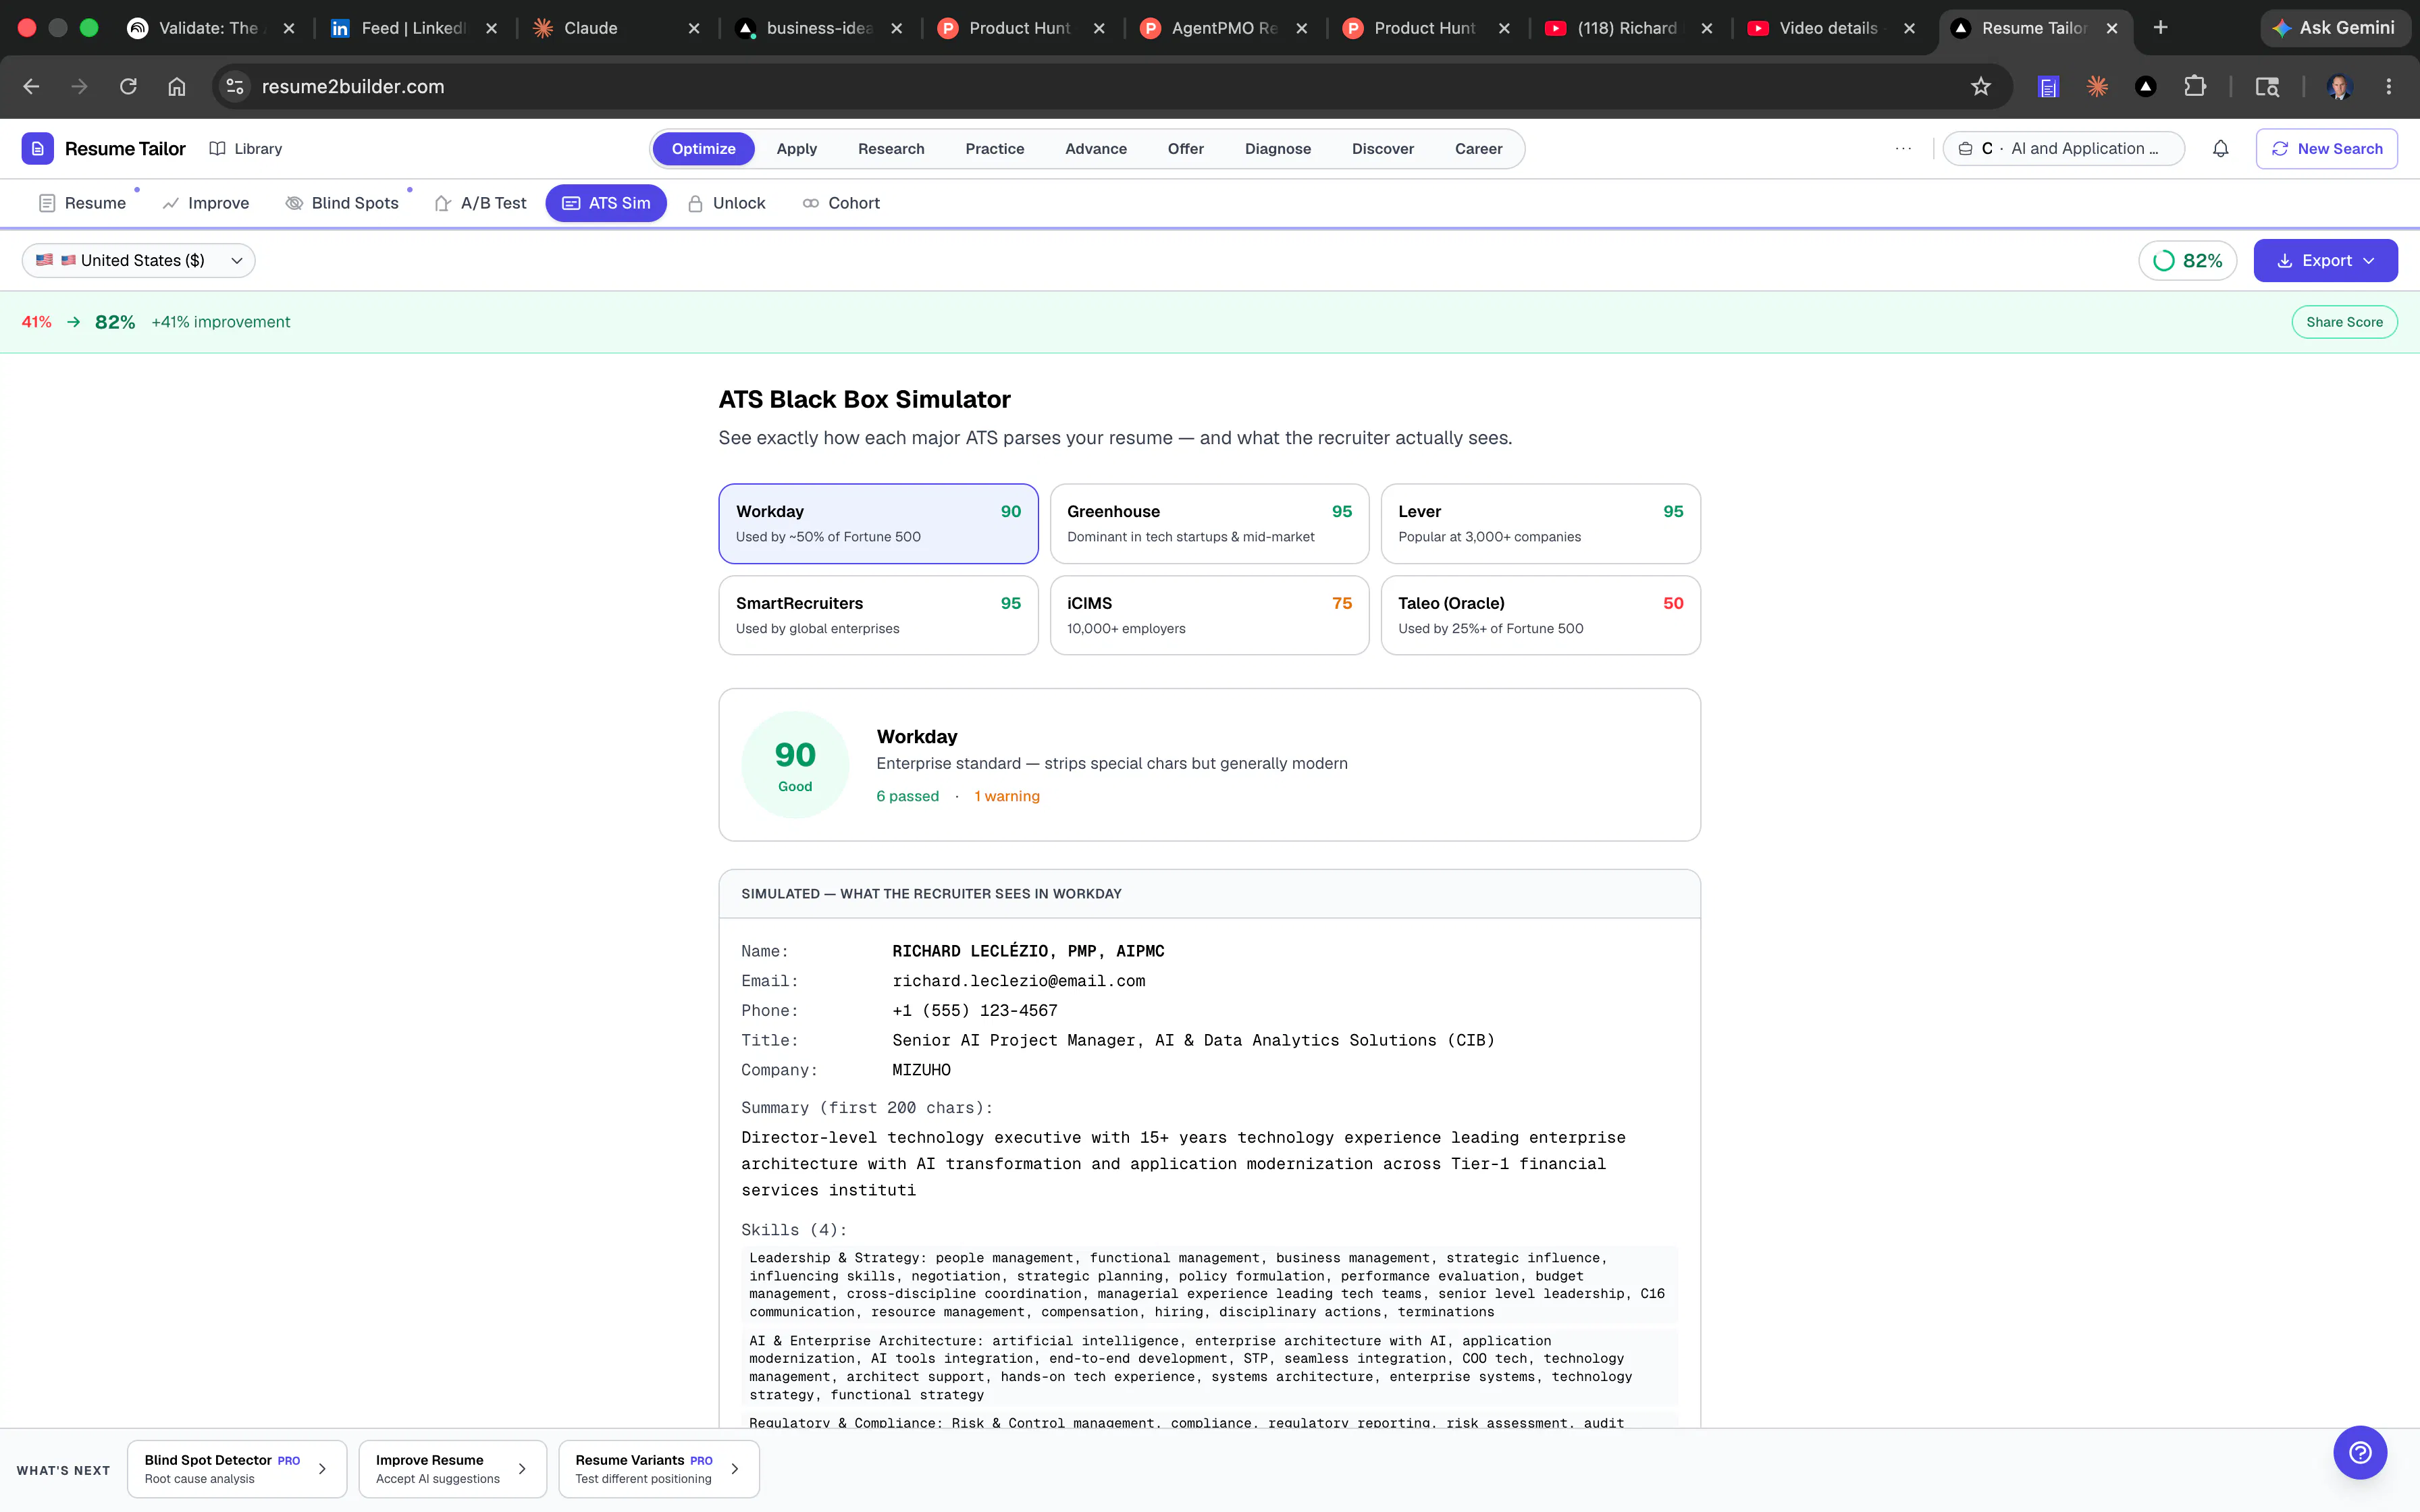Click the 1 warning result text
2420x1512 pixels.
(x=1007, y=796)
